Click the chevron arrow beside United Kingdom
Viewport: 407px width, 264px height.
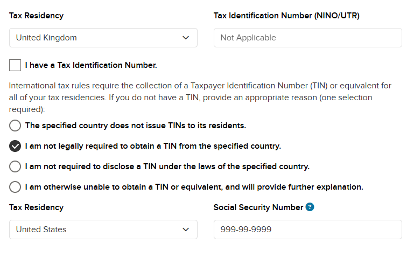coord(186,38)
